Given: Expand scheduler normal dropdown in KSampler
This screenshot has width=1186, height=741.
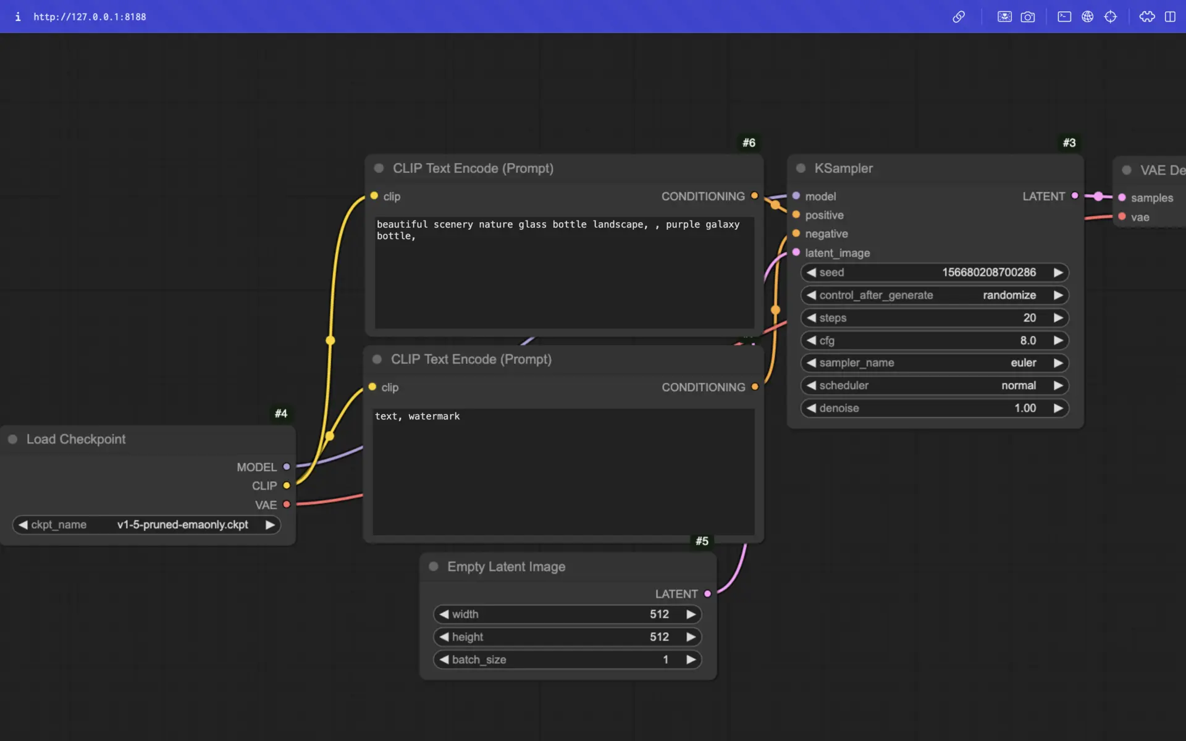Looking at the screenshot, I should pyautogui.click(x=934, y=385).
